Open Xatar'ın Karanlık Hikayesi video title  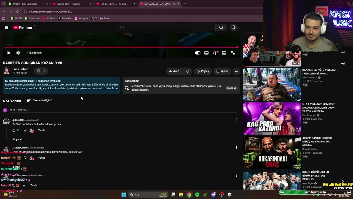point(317,142)
